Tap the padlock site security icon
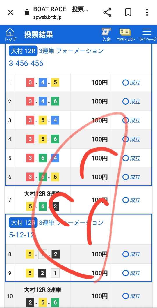The height and width of the screenshot is (308, 157). (27, 13)
